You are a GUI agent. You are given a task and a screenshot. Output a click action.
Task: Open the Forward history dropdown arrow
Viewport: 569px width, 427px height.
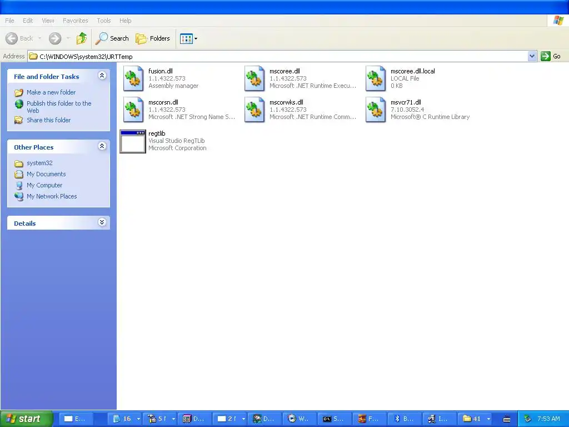coord(68,38)
